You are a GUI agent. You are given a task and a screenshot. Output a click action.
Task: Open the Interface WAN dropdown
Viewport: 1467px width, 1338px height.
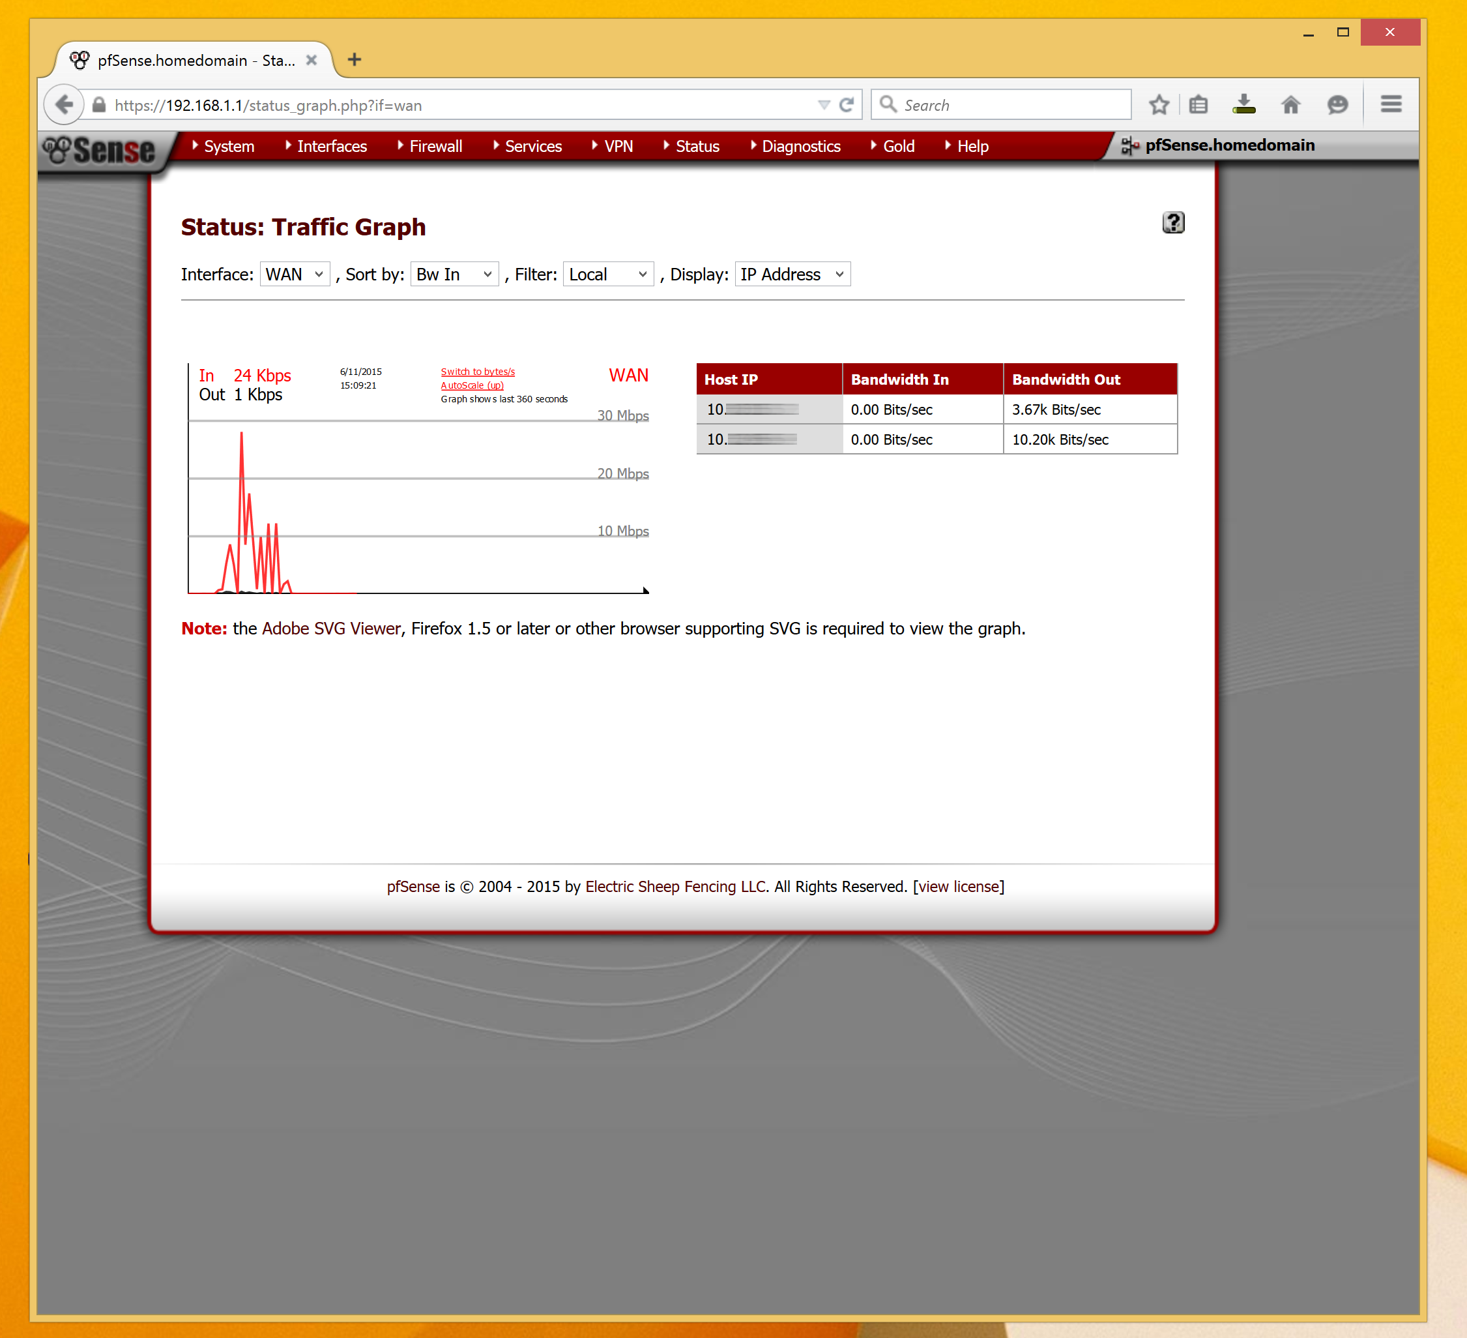pos(295,275)
